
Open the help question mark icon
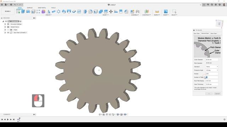pos(220,5)
